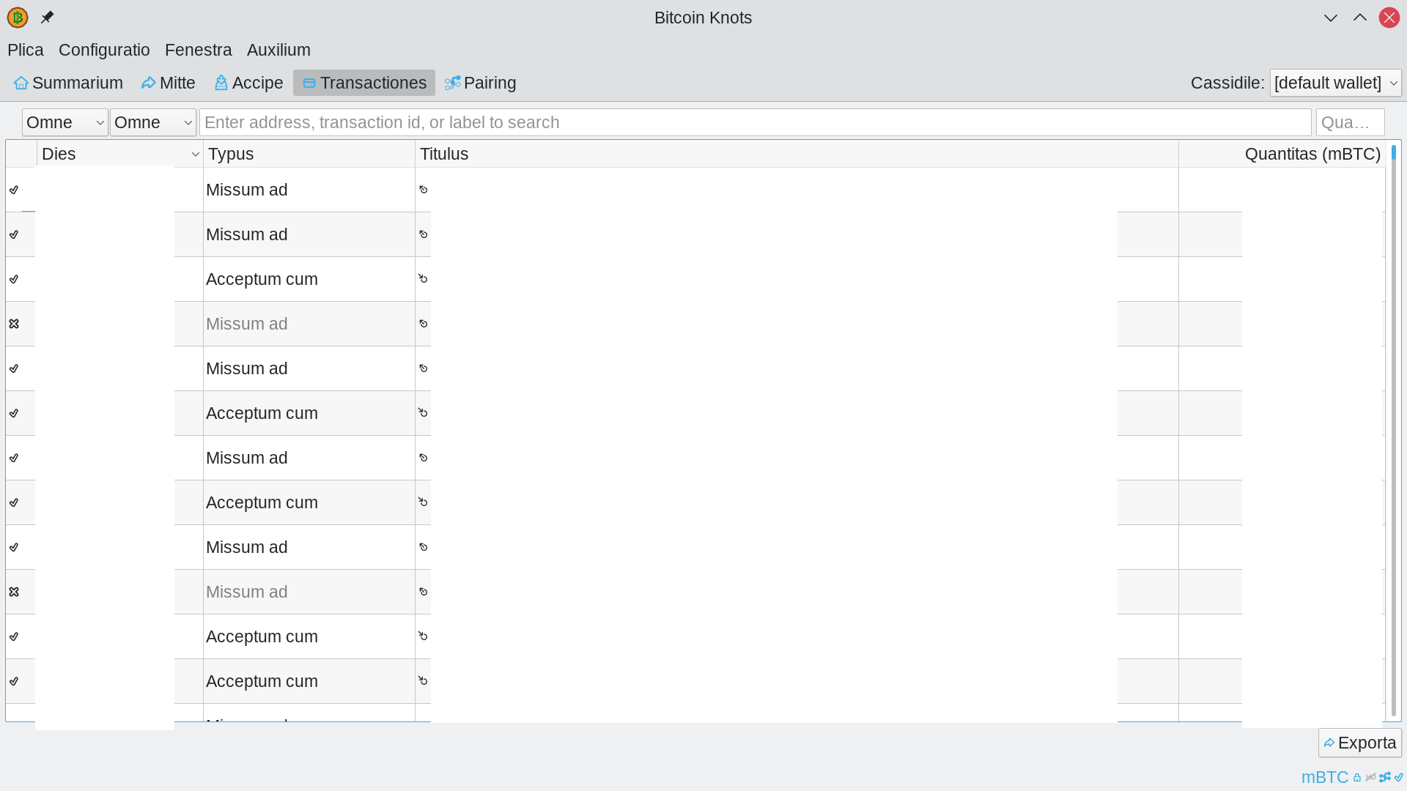Click confirmed checkmark on first transaction row
Image resolution: width=1407 pixels, height=791 pixels.
click(x=14, y=190)
